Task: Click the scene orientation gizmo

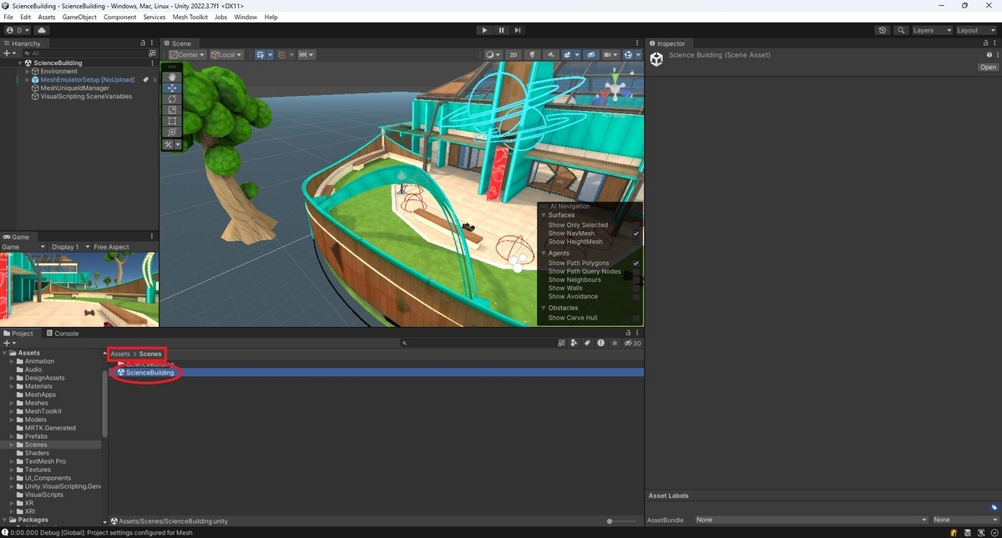Action: point(615,88)
